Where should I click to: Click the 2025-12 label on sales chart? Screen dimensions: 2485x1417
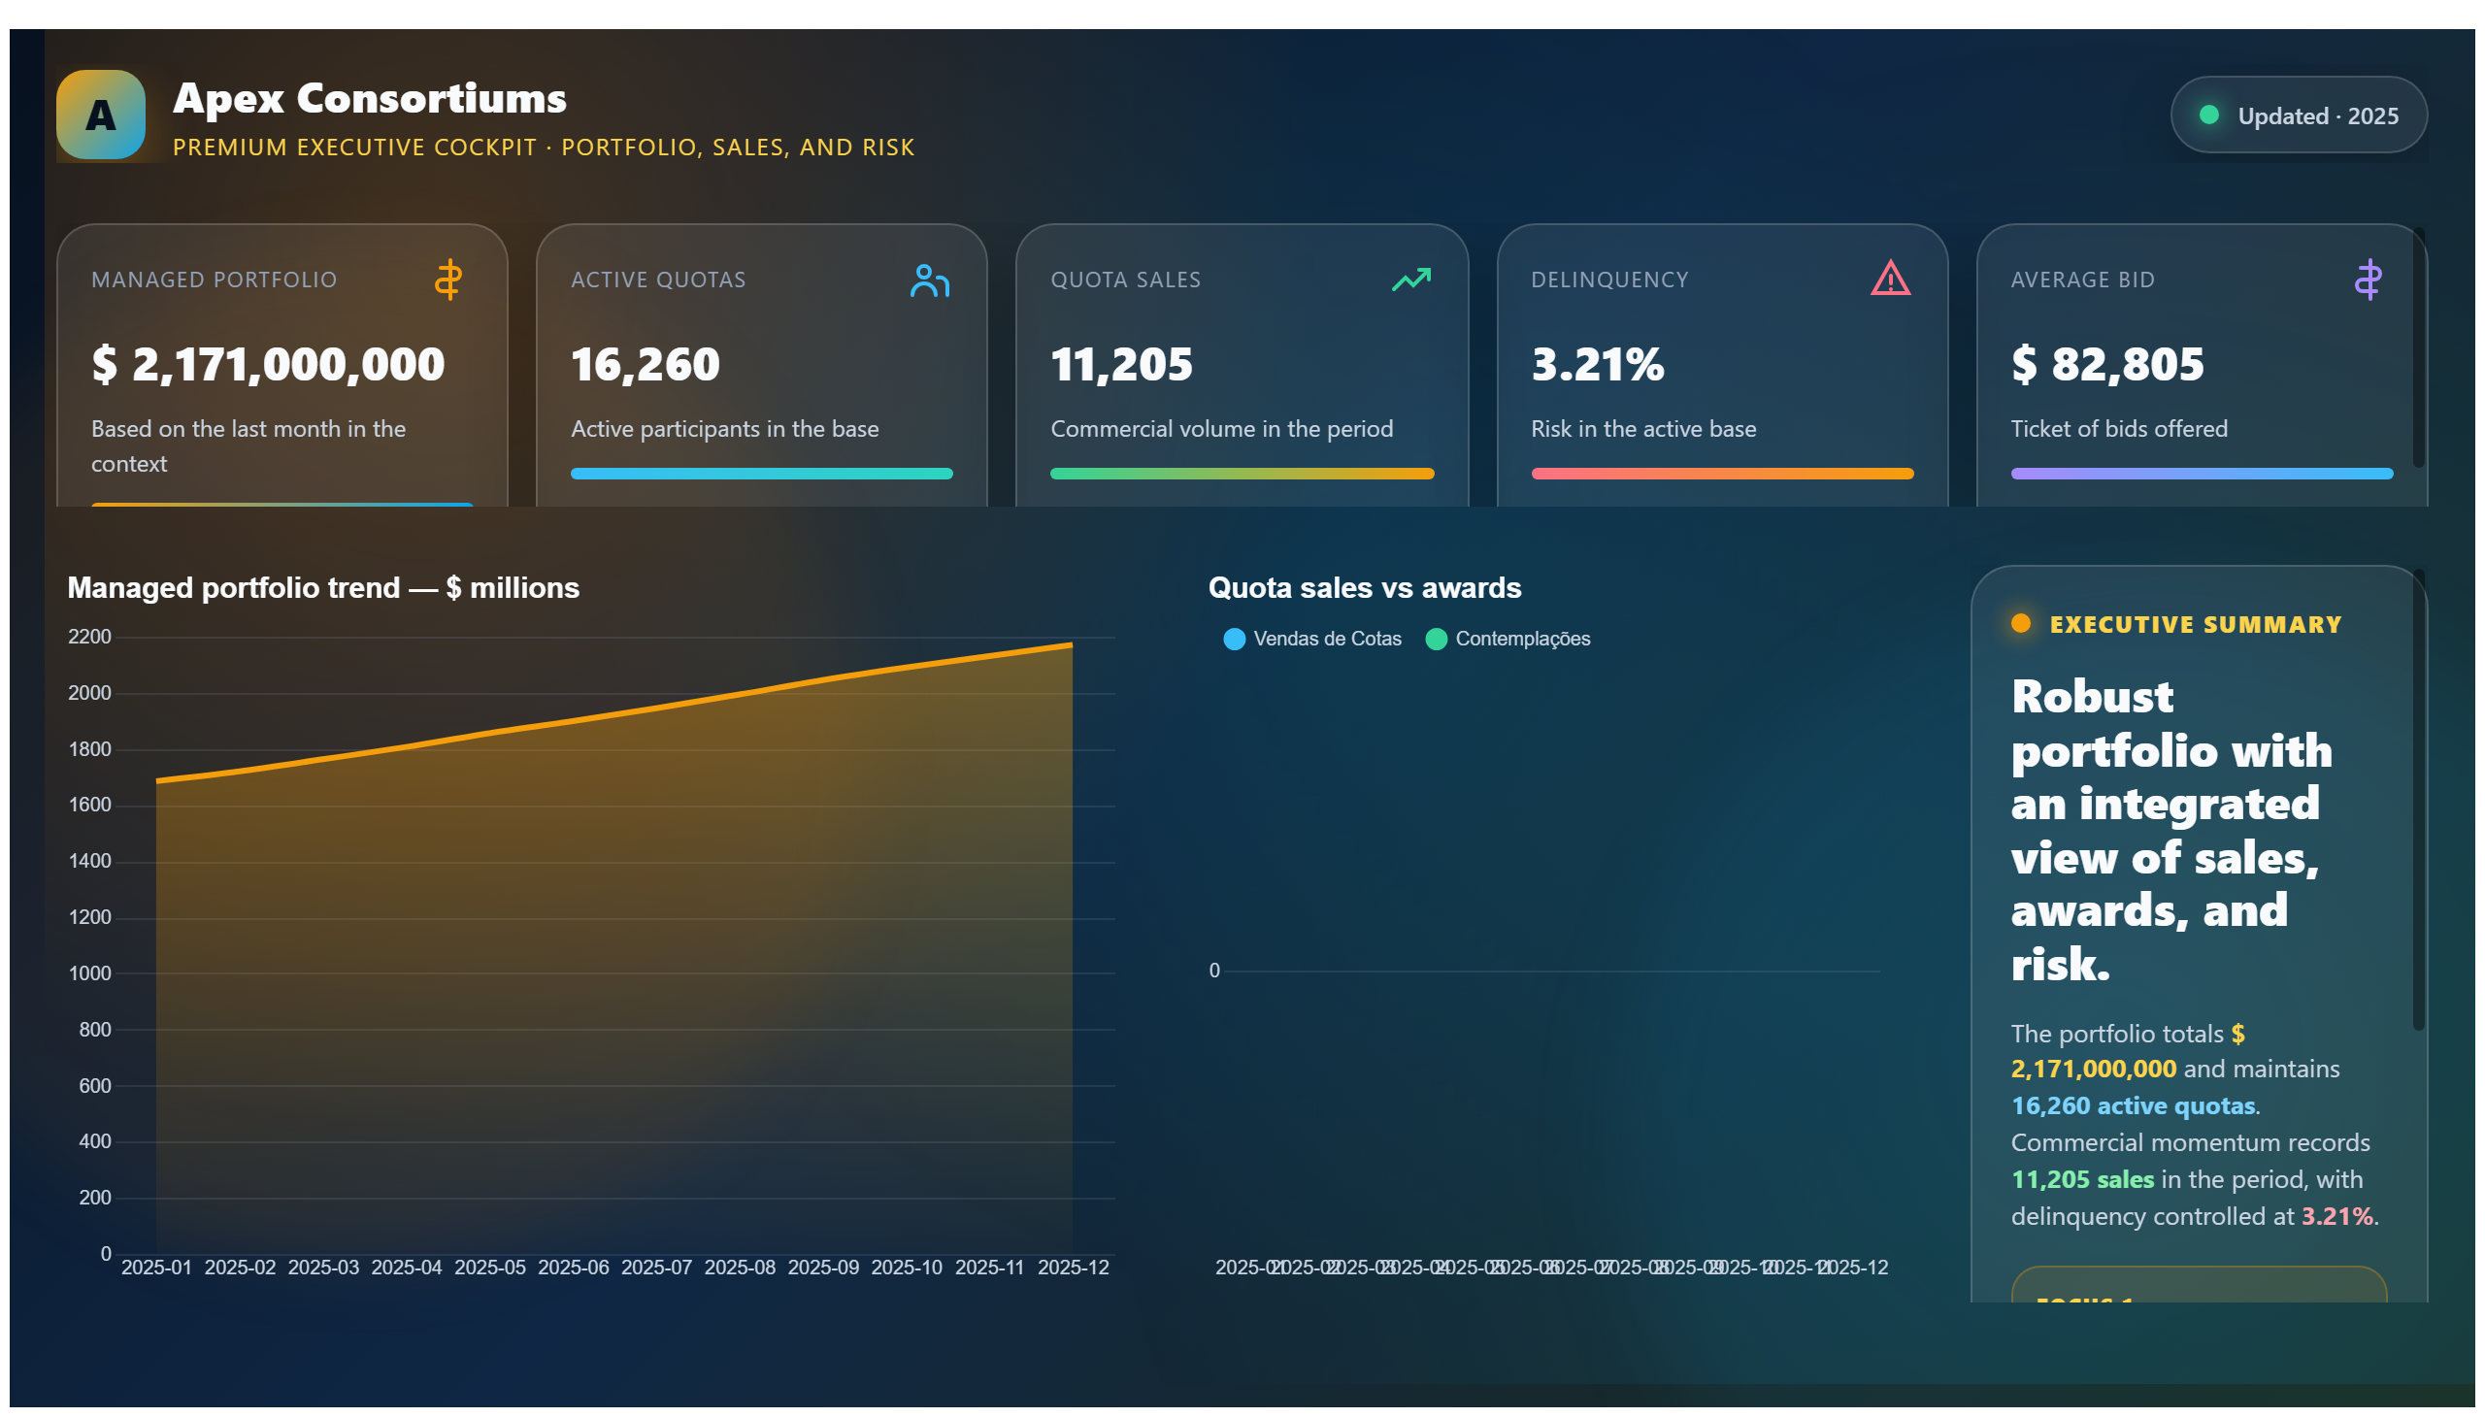point(1852,1268)
